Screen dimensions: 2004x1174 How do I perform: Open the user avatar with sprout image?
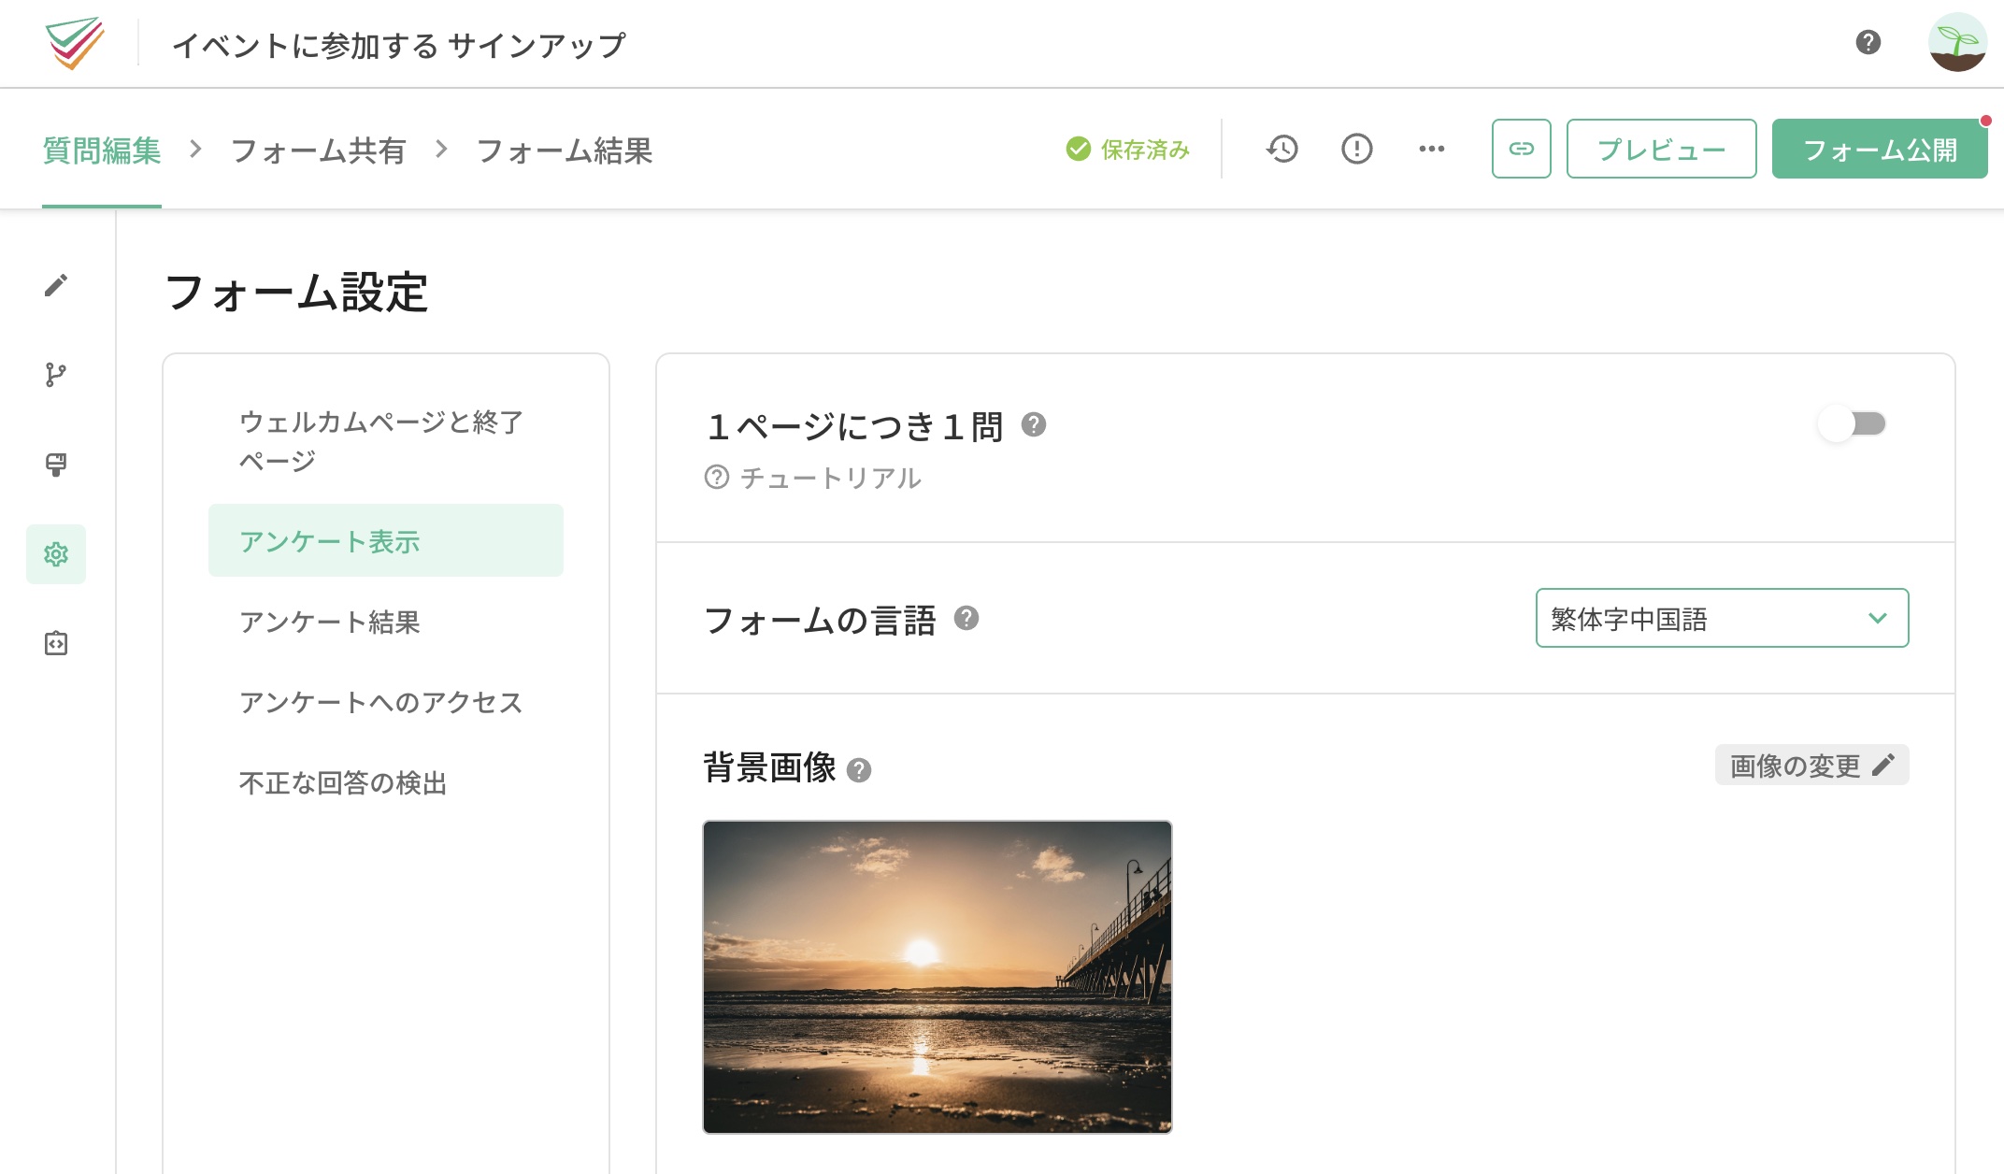tap(1957, 42)
